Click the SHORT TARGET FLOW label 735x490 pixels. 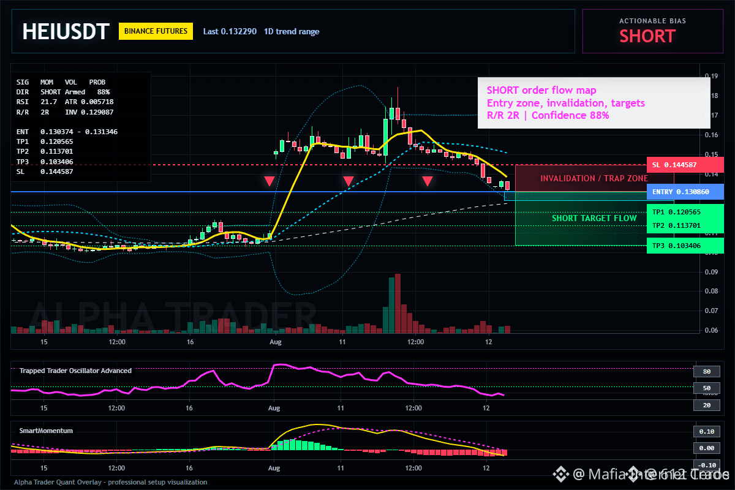pos(594,218)
